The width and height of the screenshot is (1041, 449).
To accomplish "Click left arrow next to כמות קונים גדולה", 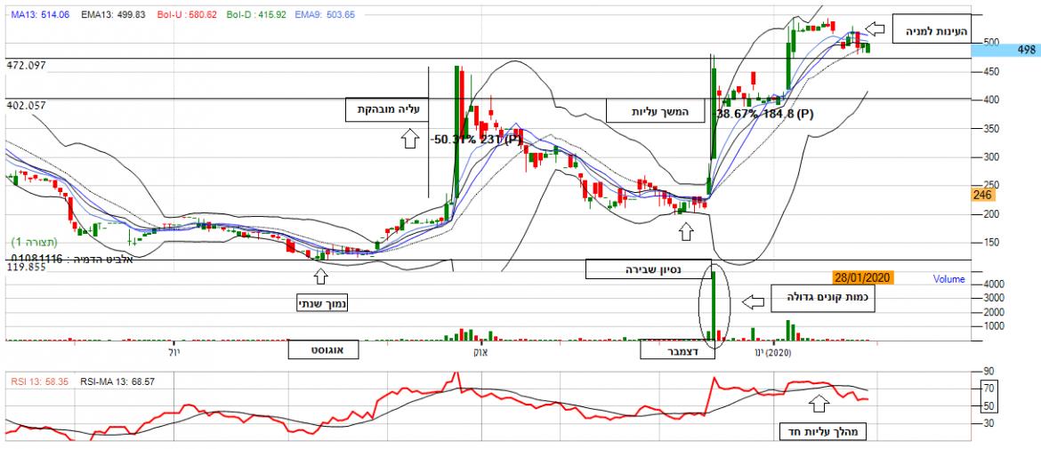I will click(x=753, y=301).
